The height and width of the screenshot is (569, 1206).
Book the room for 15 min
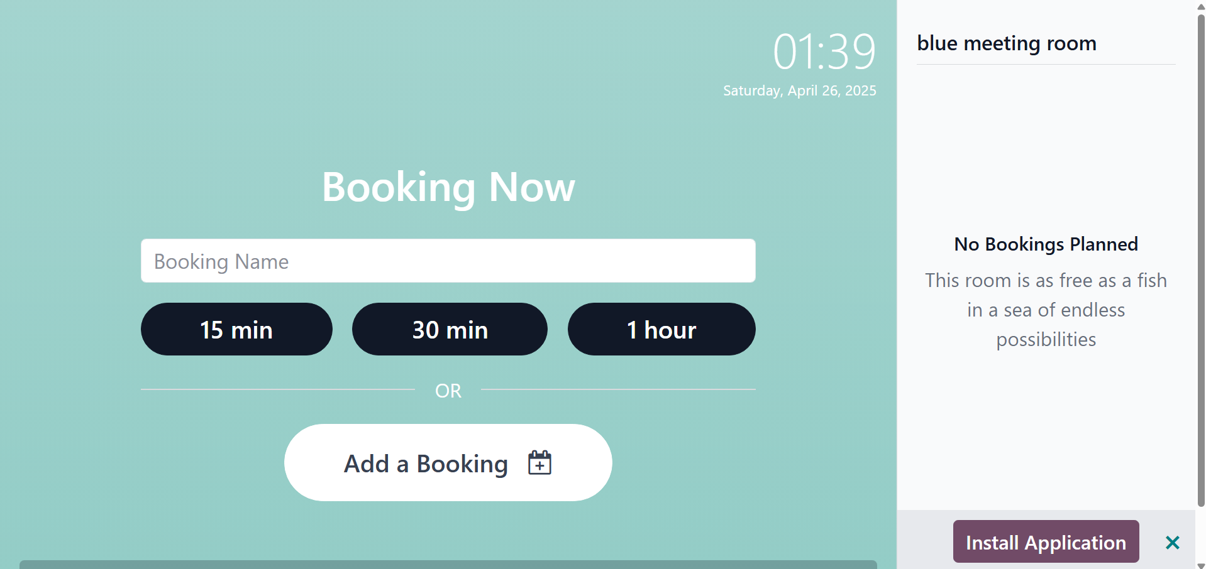(236, 329)
